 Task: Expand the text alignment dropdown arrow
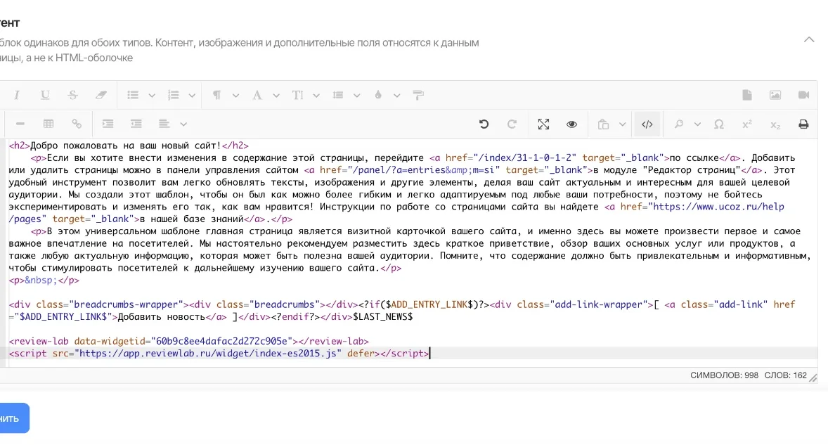coord(183,124)
